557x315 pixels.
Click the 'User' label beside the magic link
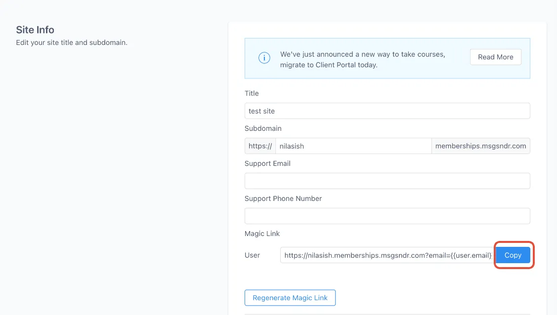(252, 255)
